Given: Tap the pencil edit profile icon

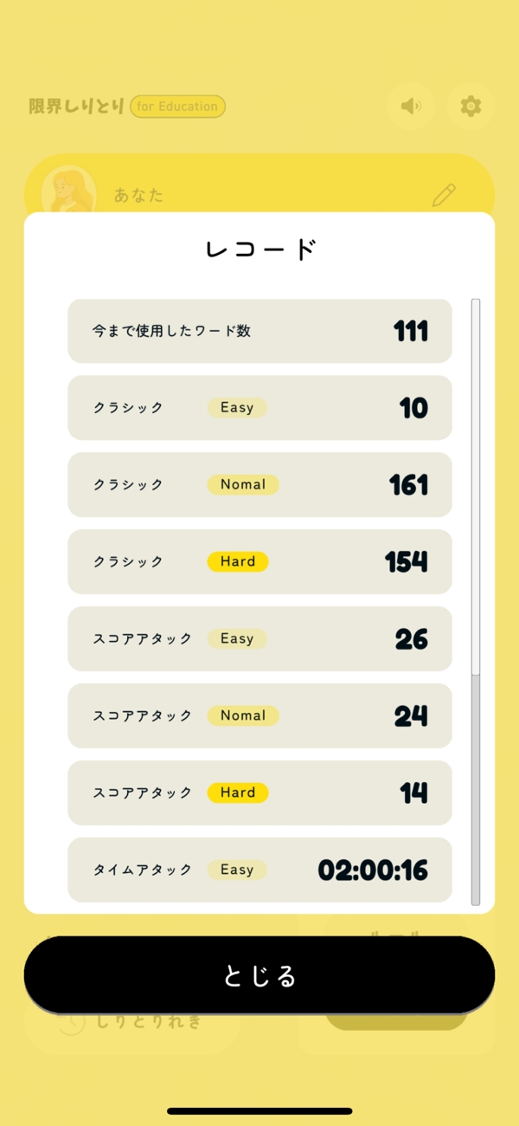Looking at the screenshot, I should pyautogui.click(x=444, y=195).
